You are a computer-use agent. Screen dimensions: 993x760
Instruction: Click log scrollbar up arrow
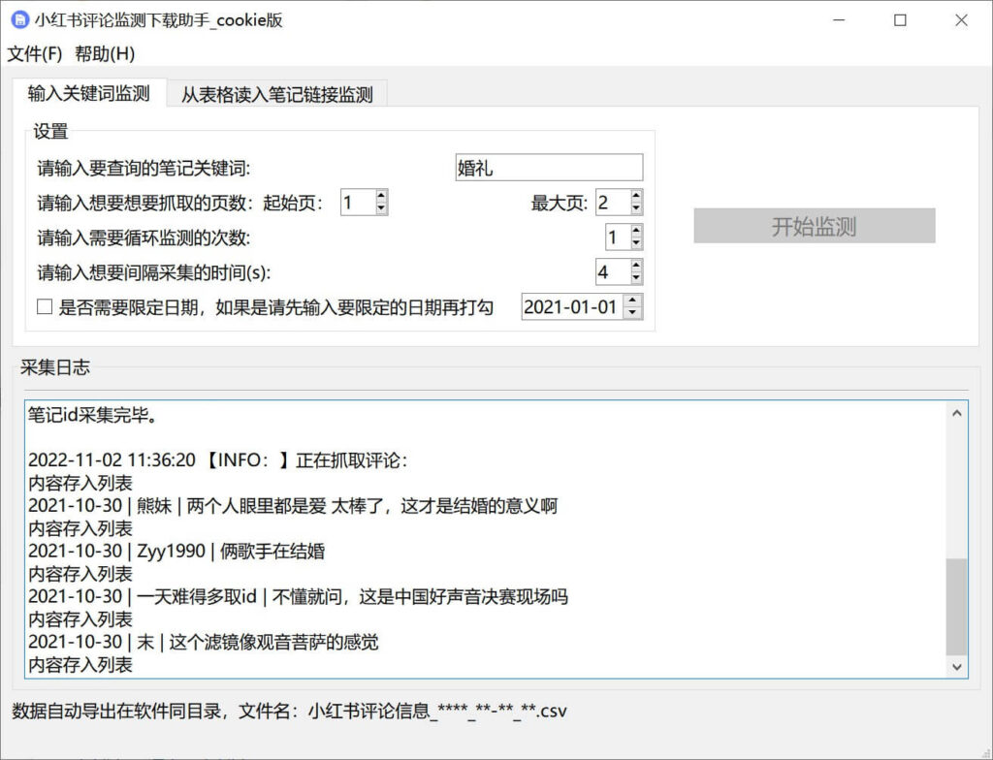(957, 414)
